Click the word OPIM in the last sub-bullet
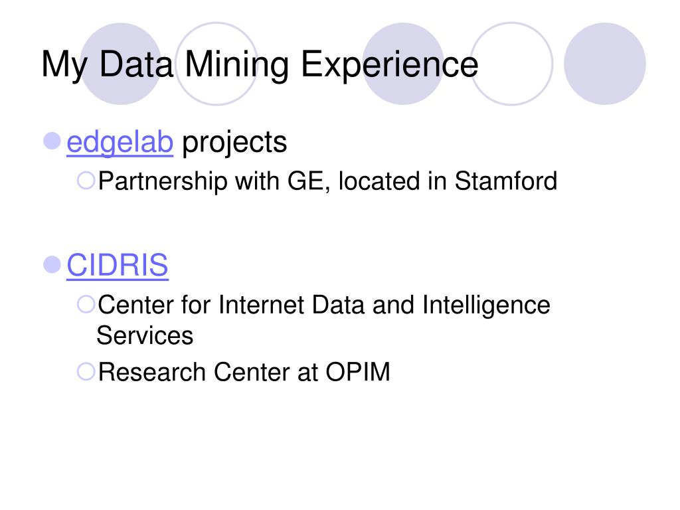The image size is (680, 510). [x=358, y=372]
